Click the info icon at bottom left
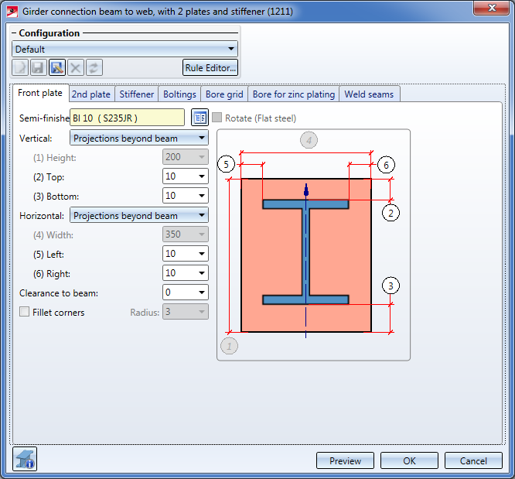 [26, 460]
